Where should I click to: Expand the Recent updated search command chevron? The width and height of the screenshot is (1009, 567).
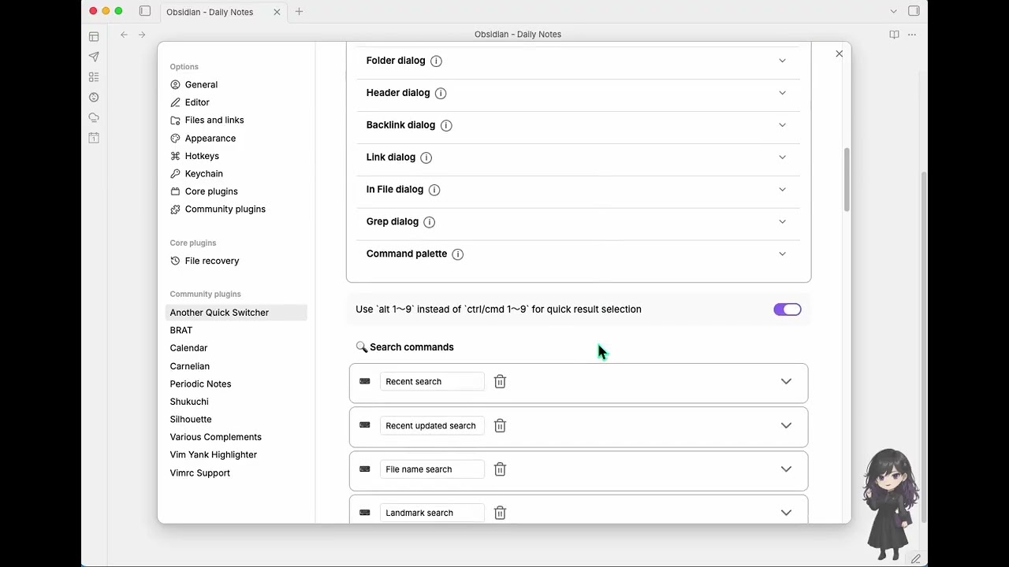786,426
